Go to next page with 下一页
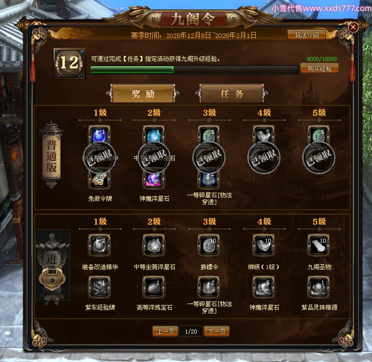The width and height of the screenshot is (372, 362). tap(217, 331)
